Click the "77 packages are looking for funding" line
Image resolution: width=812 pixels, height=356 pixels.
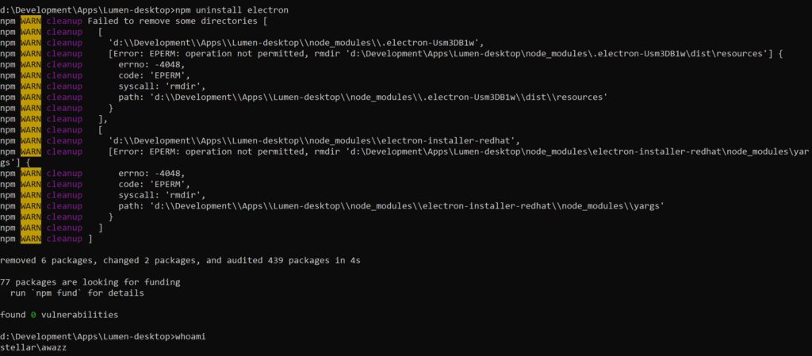[90, 281]
